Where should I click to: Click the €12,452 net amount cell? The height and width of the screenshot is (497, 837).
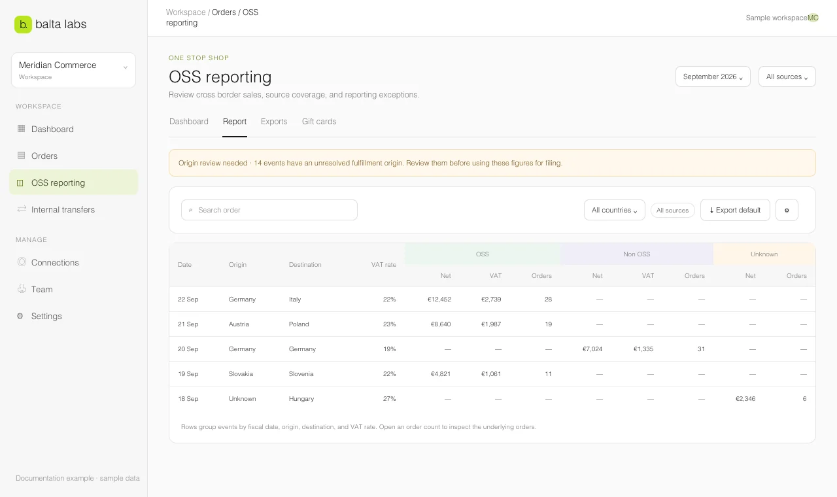[x=439, y=300]
